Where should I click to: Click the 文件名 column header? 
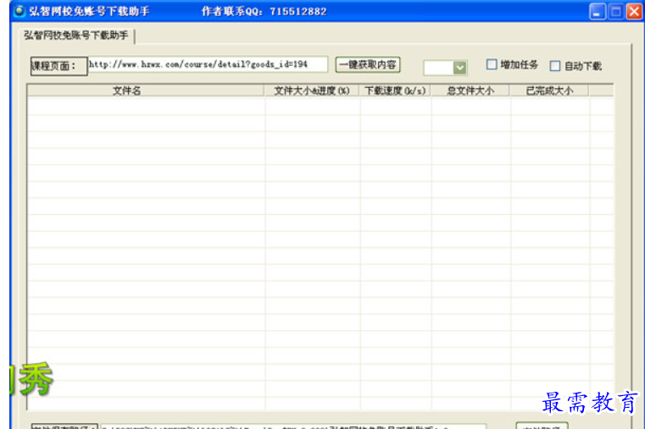(146, 91)
